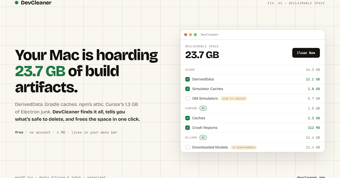Select the XCODE section header
This screenshot has width=340, height=178.
tap(190, 70)
